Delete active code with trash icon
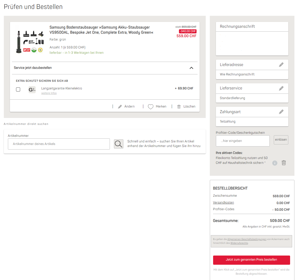298x280 pixels. tap(284, 163)
